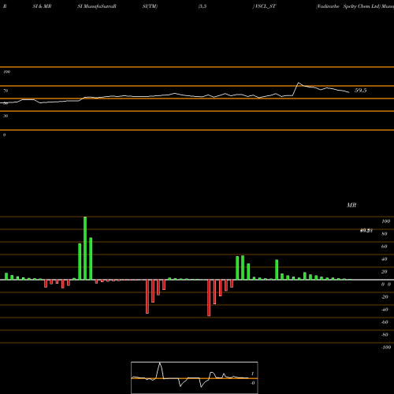Click the "-40" label on MR axis
The width and height of the screenshot is (394, 394).
coord(385,310)
